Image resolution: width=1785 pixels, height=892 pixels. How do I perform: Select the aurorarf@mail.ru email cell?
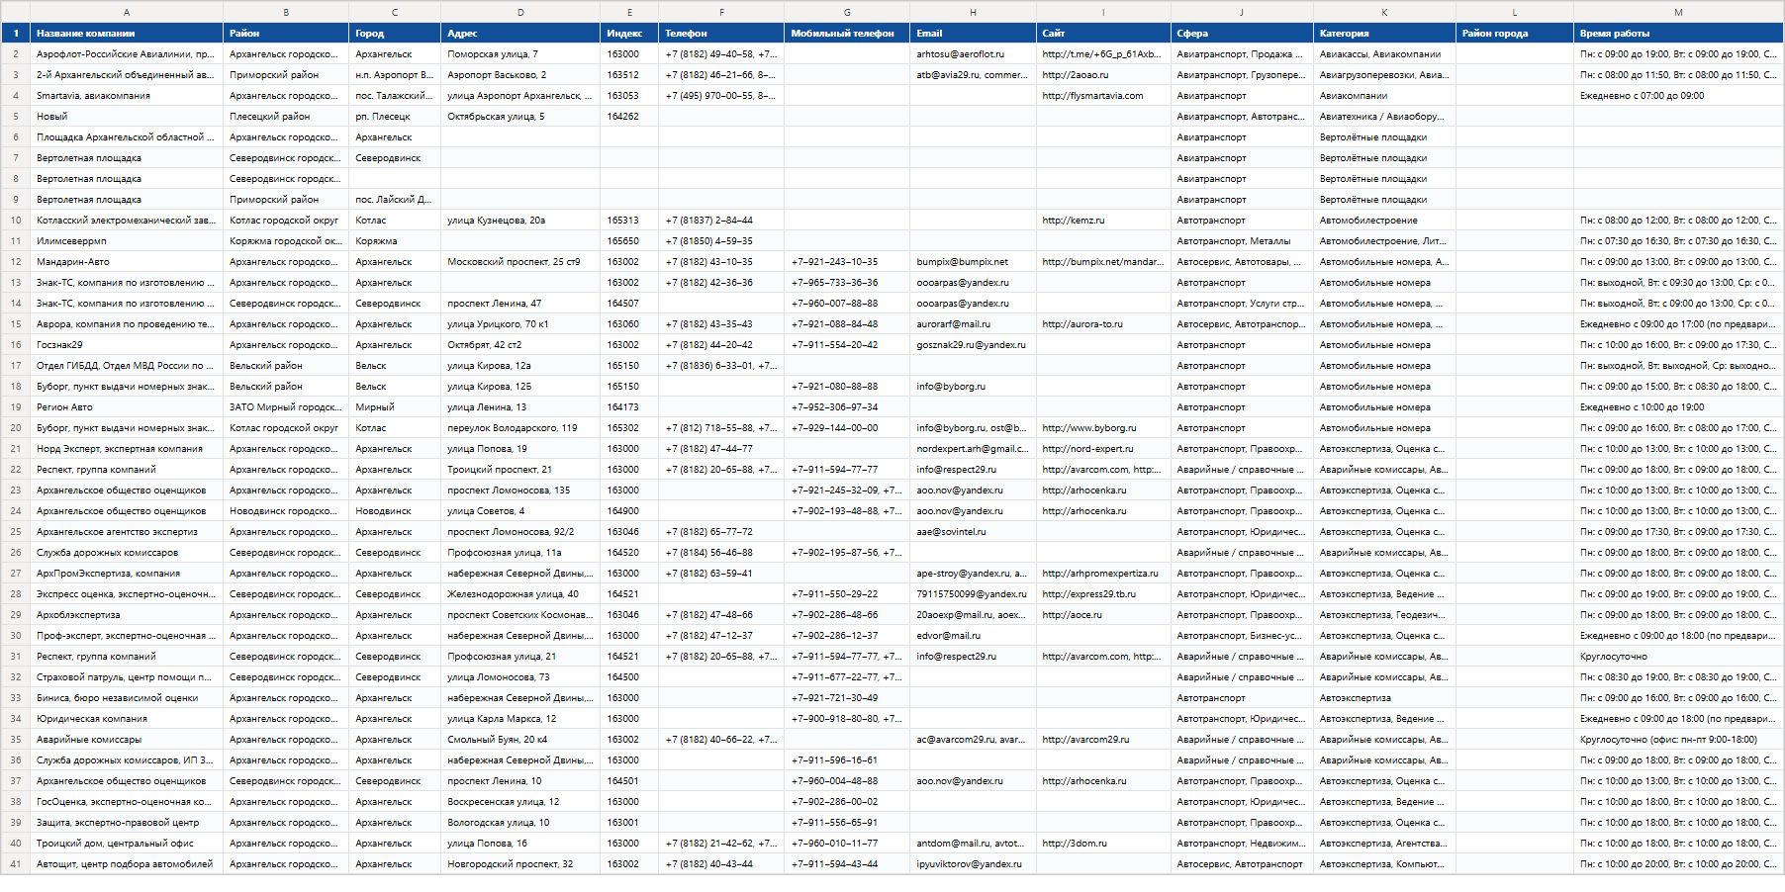pyautogui.click(x=973, y=324)
